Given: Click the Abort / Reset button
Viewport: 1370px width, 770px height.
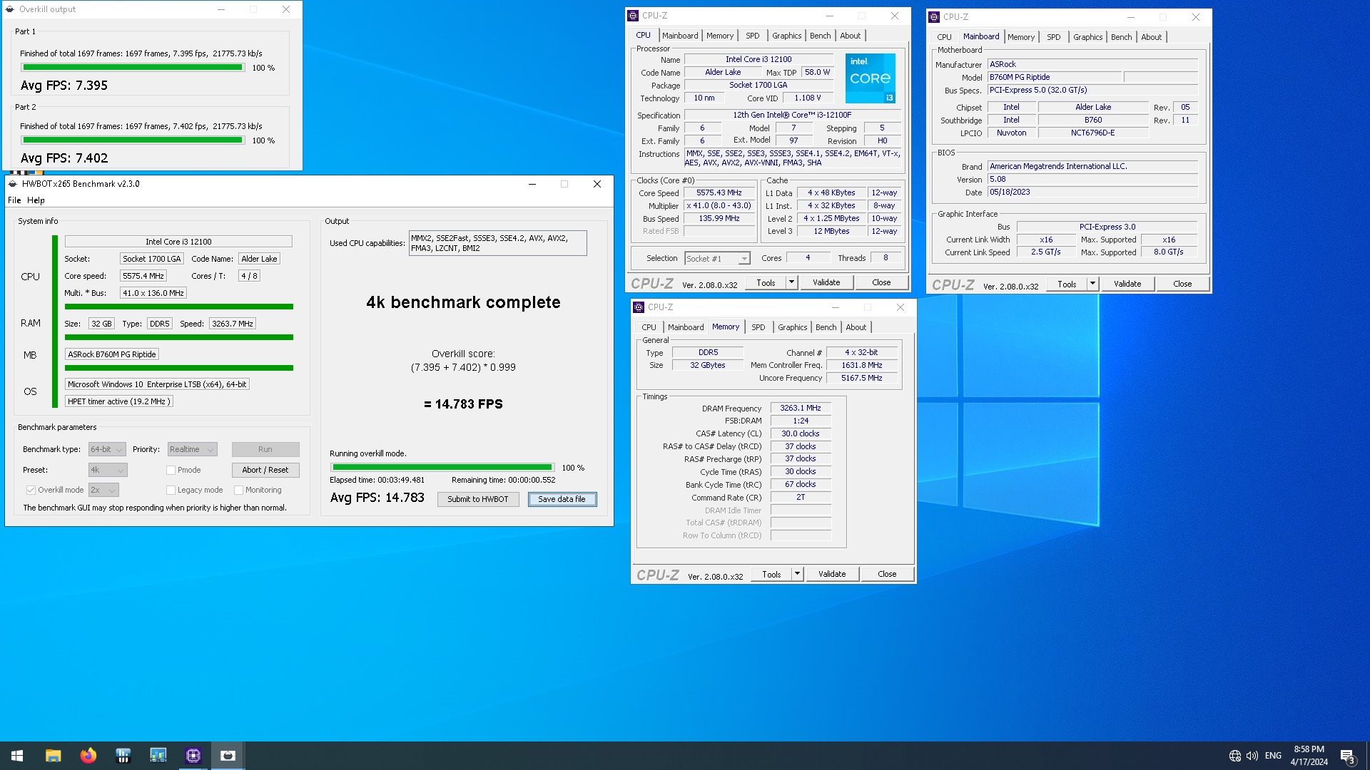Looking at the screenshot, I should [265, 470].
